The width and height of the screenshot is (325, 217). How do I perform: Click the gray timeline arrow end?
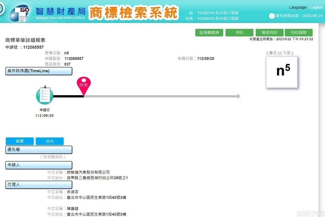238,96
